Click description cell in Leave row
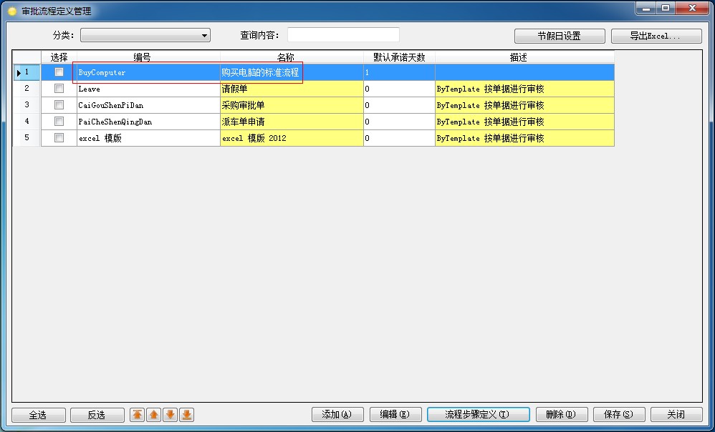This screenshot has height=432, width=715. [525, 89]
